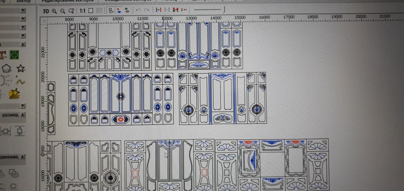This screenshot has width=404, height=191.
Task: Switch to the 3D view
Action: point(46,11)
